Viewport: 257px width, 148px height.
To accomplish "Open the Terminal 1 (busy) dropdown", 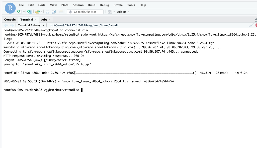I will [x=31, y=25].
